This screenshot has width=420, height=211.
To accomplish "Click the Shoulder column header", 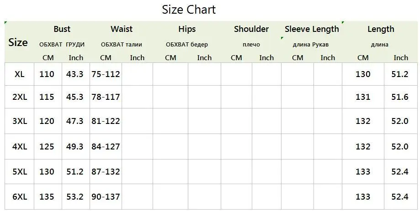I will pos(251,29).
